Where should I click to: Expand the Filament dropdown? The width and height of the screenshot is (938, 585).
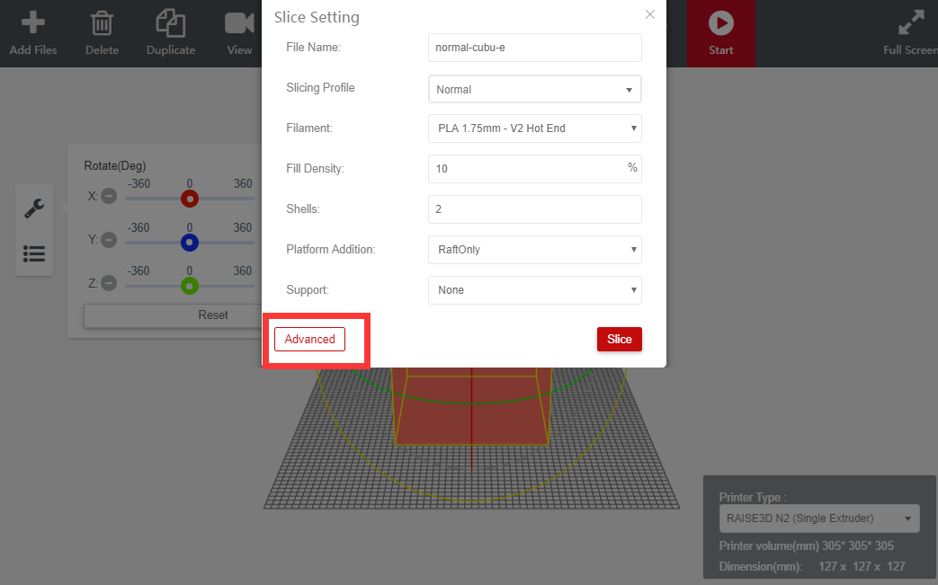[x=535, y=129]
